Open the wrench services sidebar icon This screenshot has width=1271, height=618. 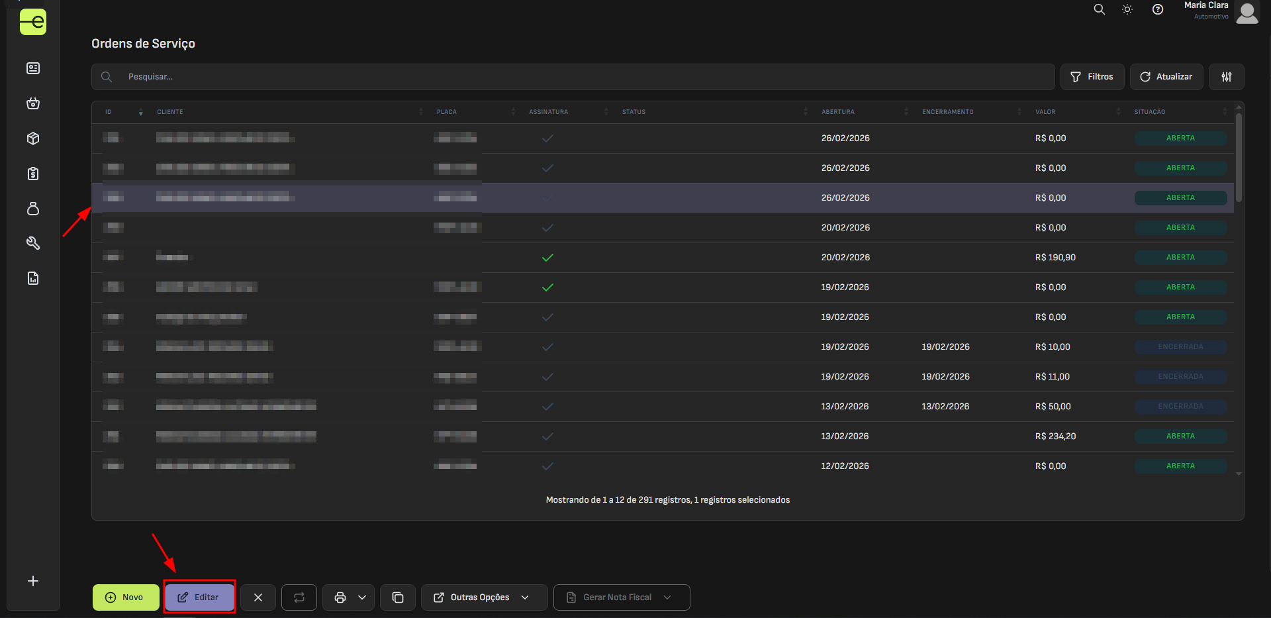[33, 243]
